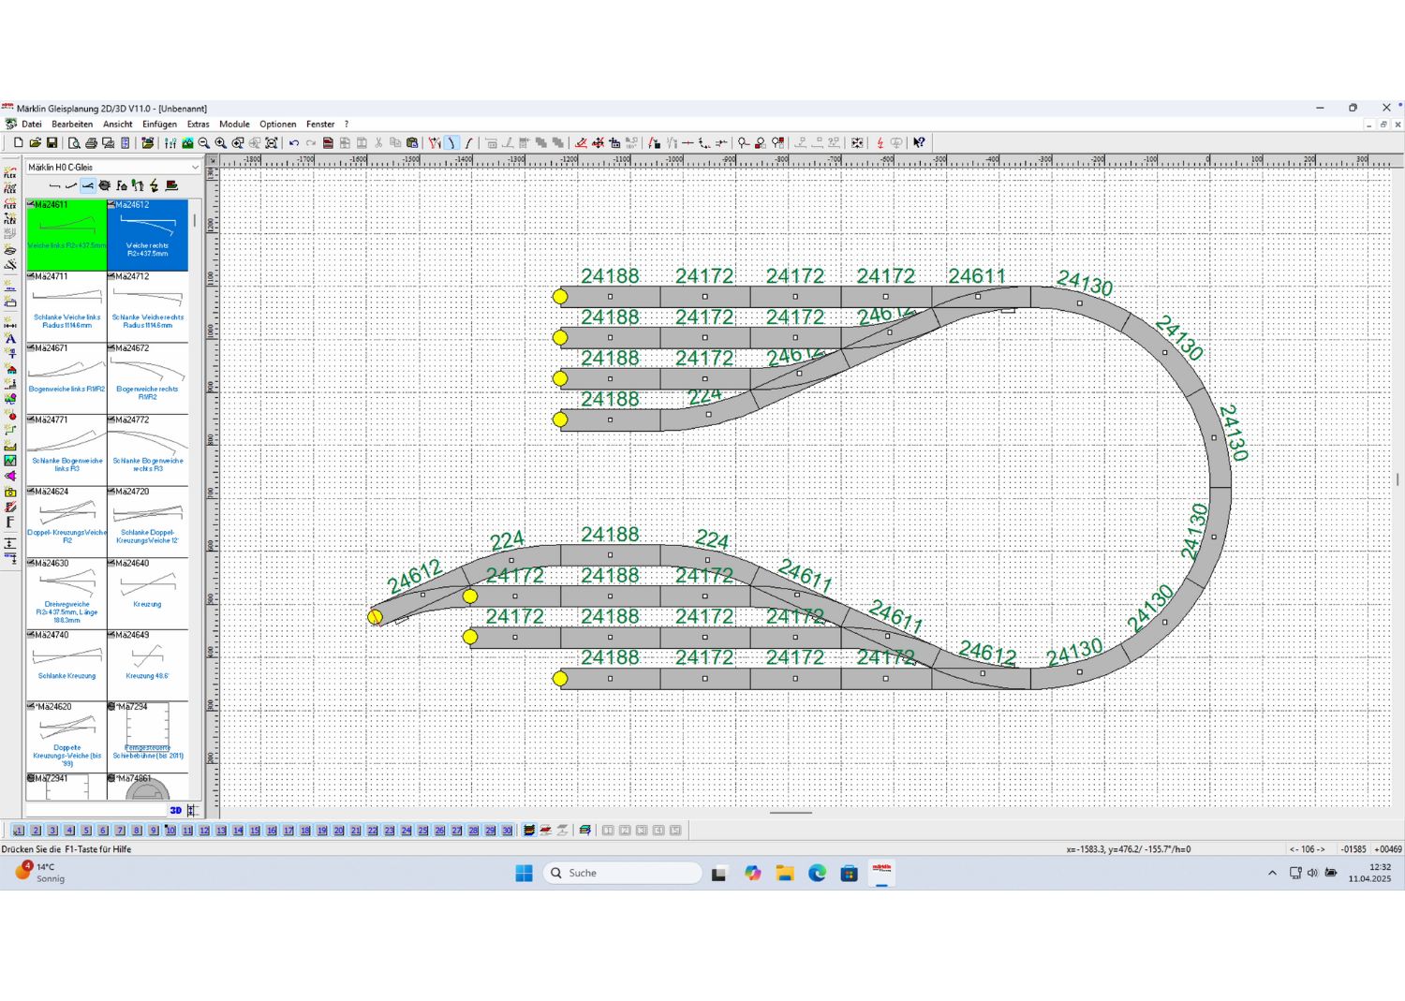Select the signals category icon in catalog
Screen dimensions: 1405x1001
click(x=138, y=185)
